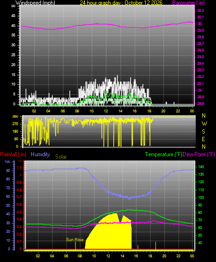Click the Temperature (°F) legend label
This screenshot has width=216, height=262.
[x=164, y=154]
